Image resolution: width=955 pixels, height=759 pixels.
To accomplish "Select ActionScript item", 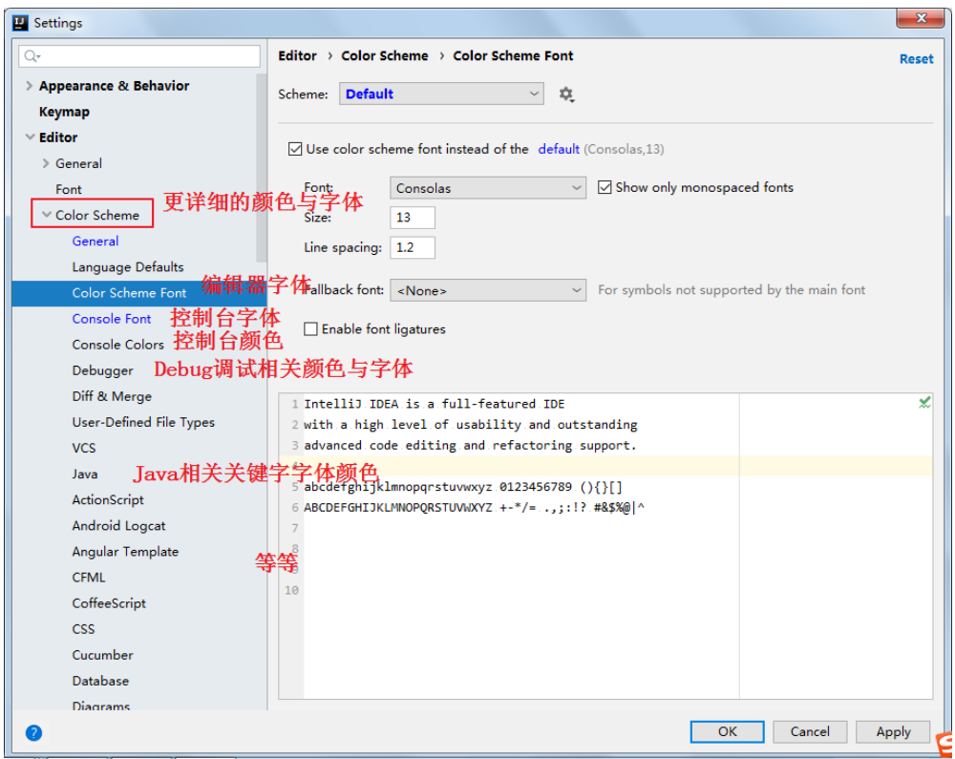I will tap(108, 499).
